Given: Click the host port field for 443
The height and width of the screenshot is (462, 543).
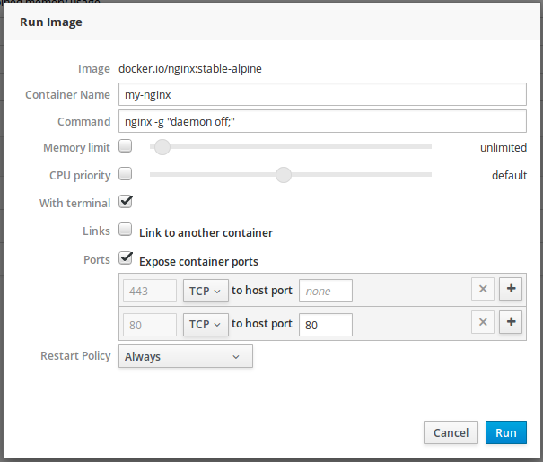Looking at the screenshot, I should (325, 291).
